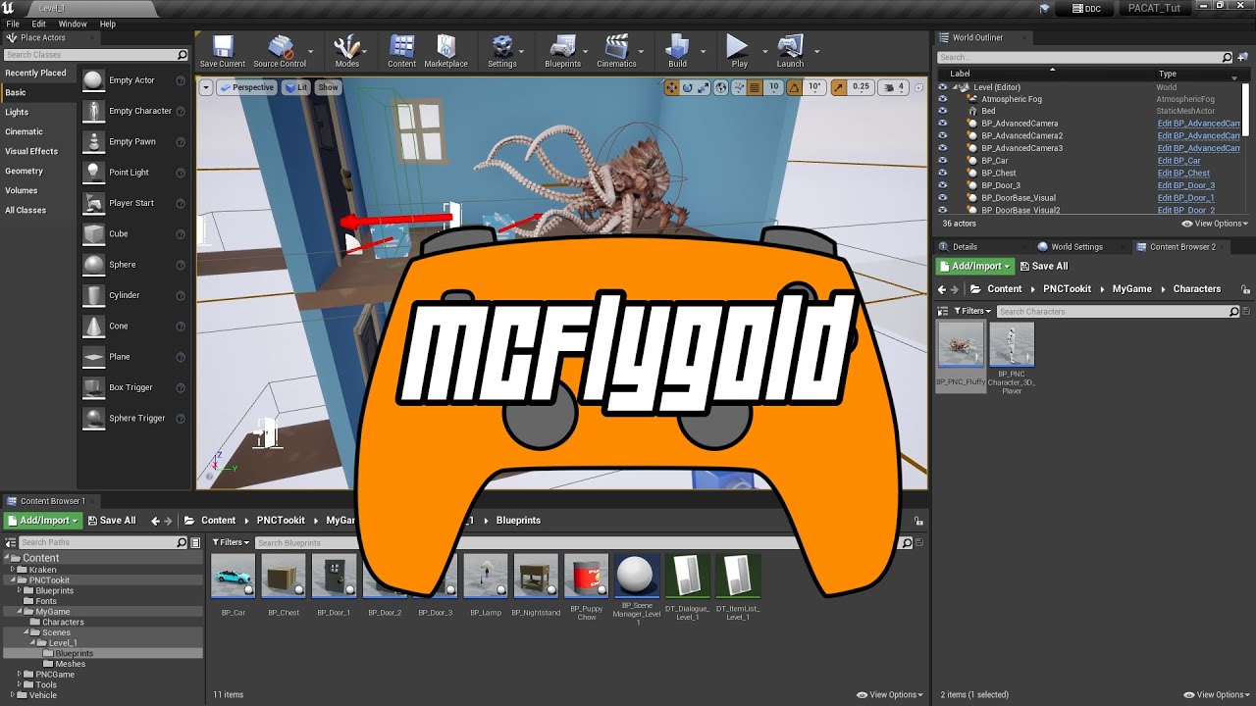The width and height of the screenshot is (1256, 706).
Task: Open the Help menu
Action: click(108, 24)
